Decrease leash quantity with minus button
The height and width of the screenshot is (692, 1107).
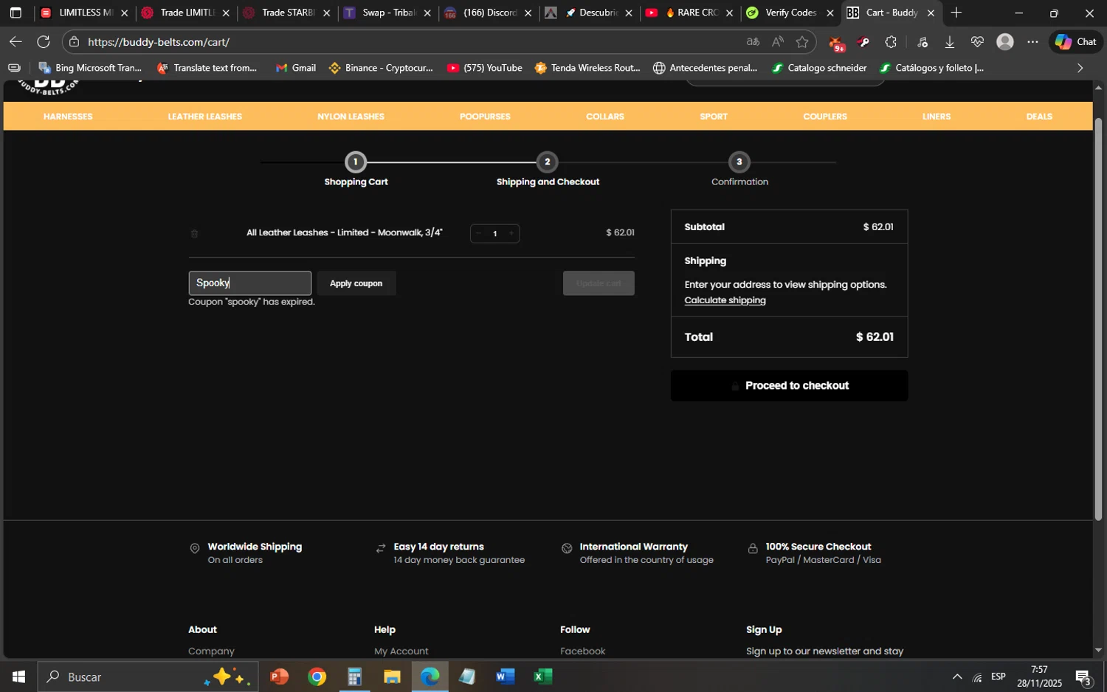tap(478, 234)
